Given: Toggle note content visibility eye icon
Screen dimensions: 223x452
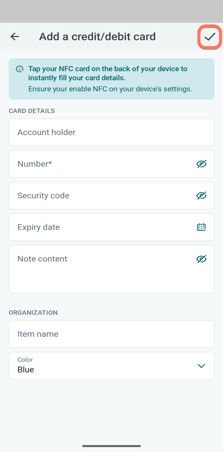Looking at the screenshot, I should coord(201,259).
